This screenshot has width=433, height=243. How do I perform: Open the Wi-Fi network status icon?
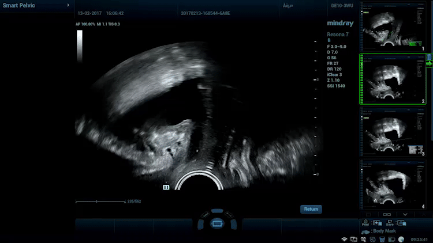click(x=345, y=238)
